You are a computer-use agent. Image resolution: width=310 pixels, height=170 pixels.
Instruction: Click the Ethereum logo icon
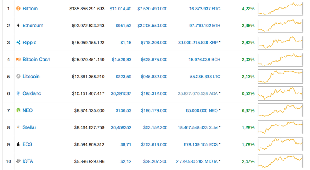18,26
